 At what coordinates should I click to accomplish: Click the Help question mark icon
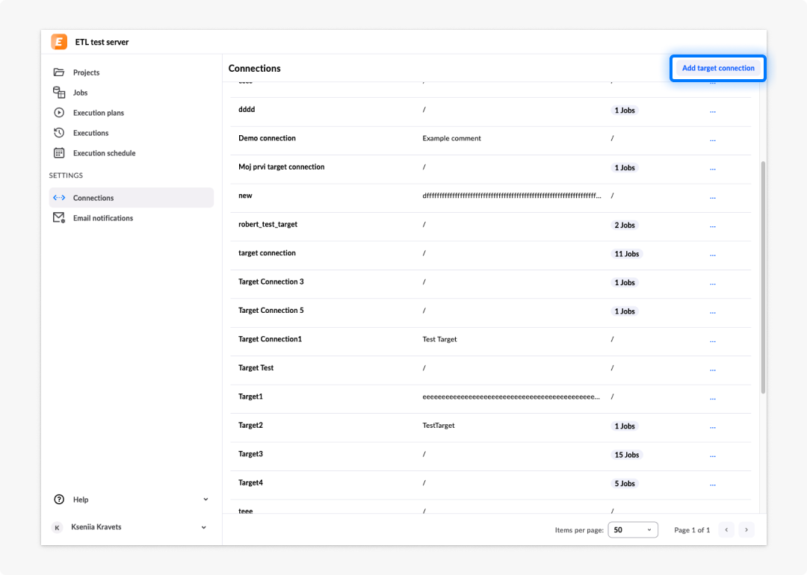[59, 500]
